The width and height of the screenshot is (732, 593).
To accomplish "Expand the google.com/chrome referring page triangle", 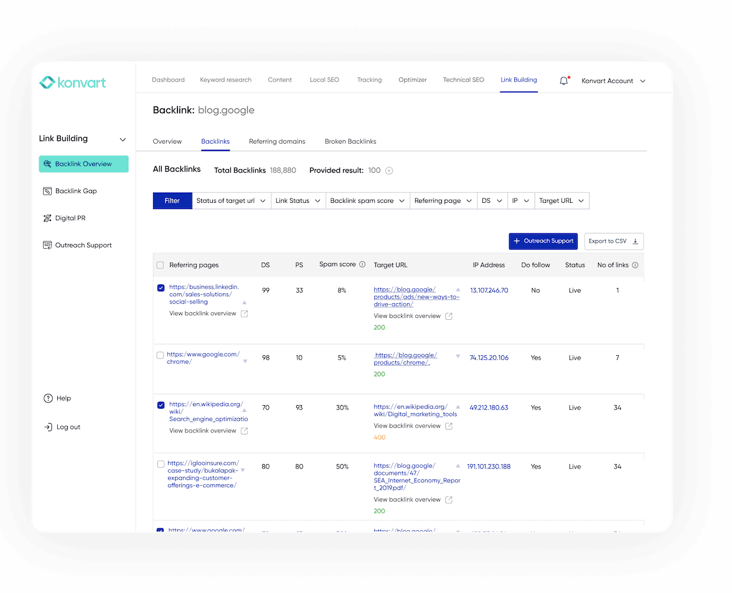I will tap(245, 361).
